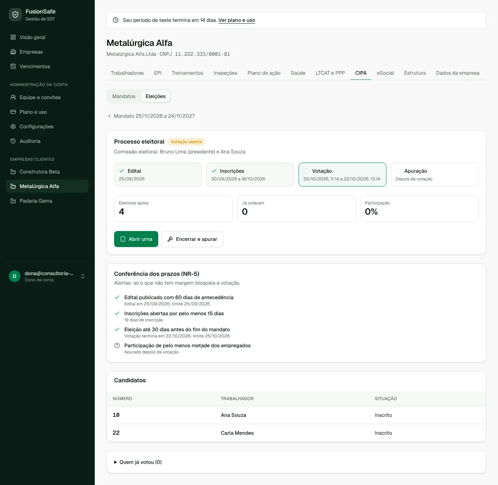Click candidate number 22
This screenshot has height=485, width=498.
click(116, 433)
